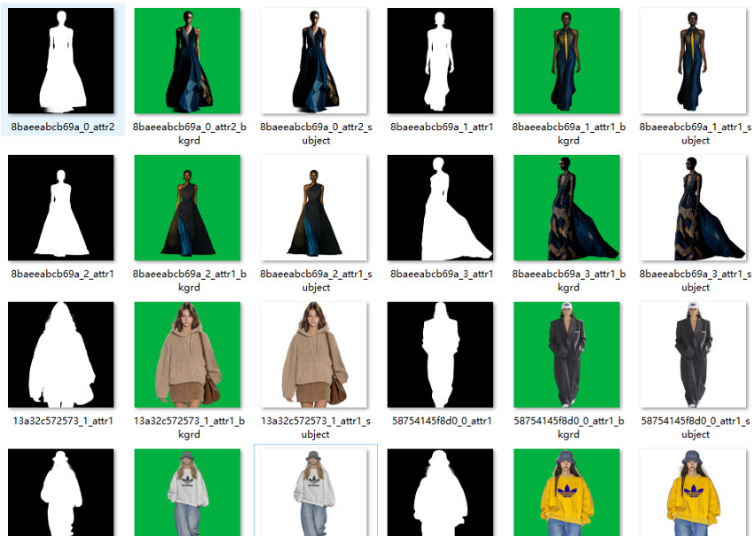Viewport: 754px width, 536px height.
Task: Choose the 8baeeabcb69a_1_attr1_subject image thumbnail
Action: pyautogui.click(x=694, y=60)
